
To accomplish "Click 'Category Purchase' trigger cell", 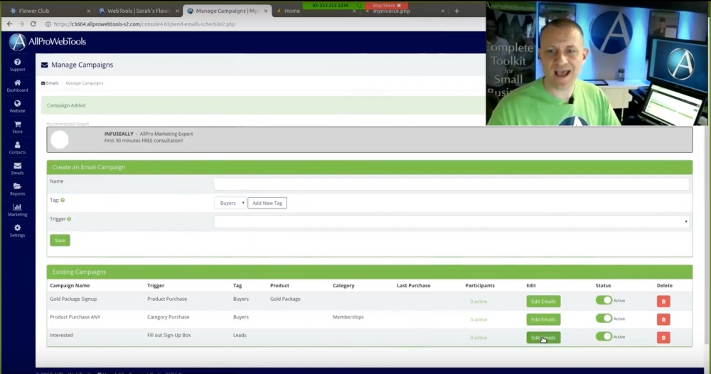I will coord(169,317).
